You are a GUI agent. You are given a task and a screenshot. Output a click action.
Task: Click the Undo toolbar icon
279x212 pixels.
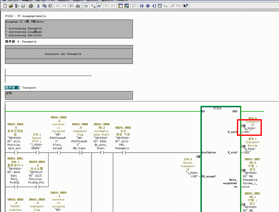pos(58,6)
